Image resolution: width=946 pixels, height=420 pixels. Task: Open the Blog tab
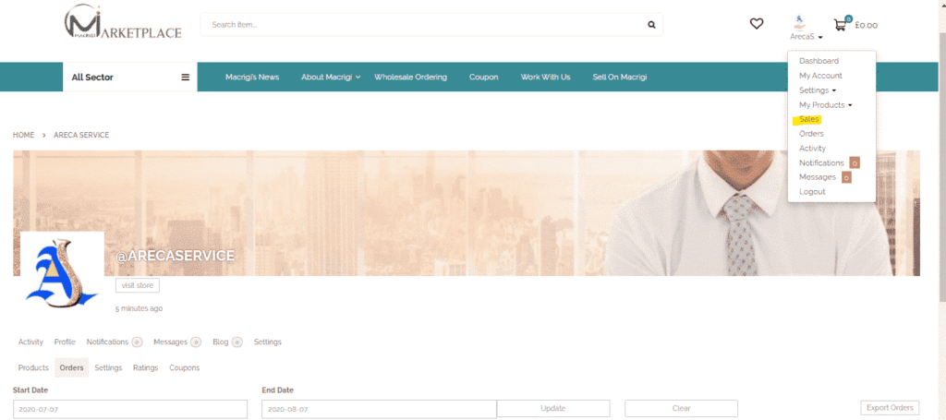[x=221, y=342]
